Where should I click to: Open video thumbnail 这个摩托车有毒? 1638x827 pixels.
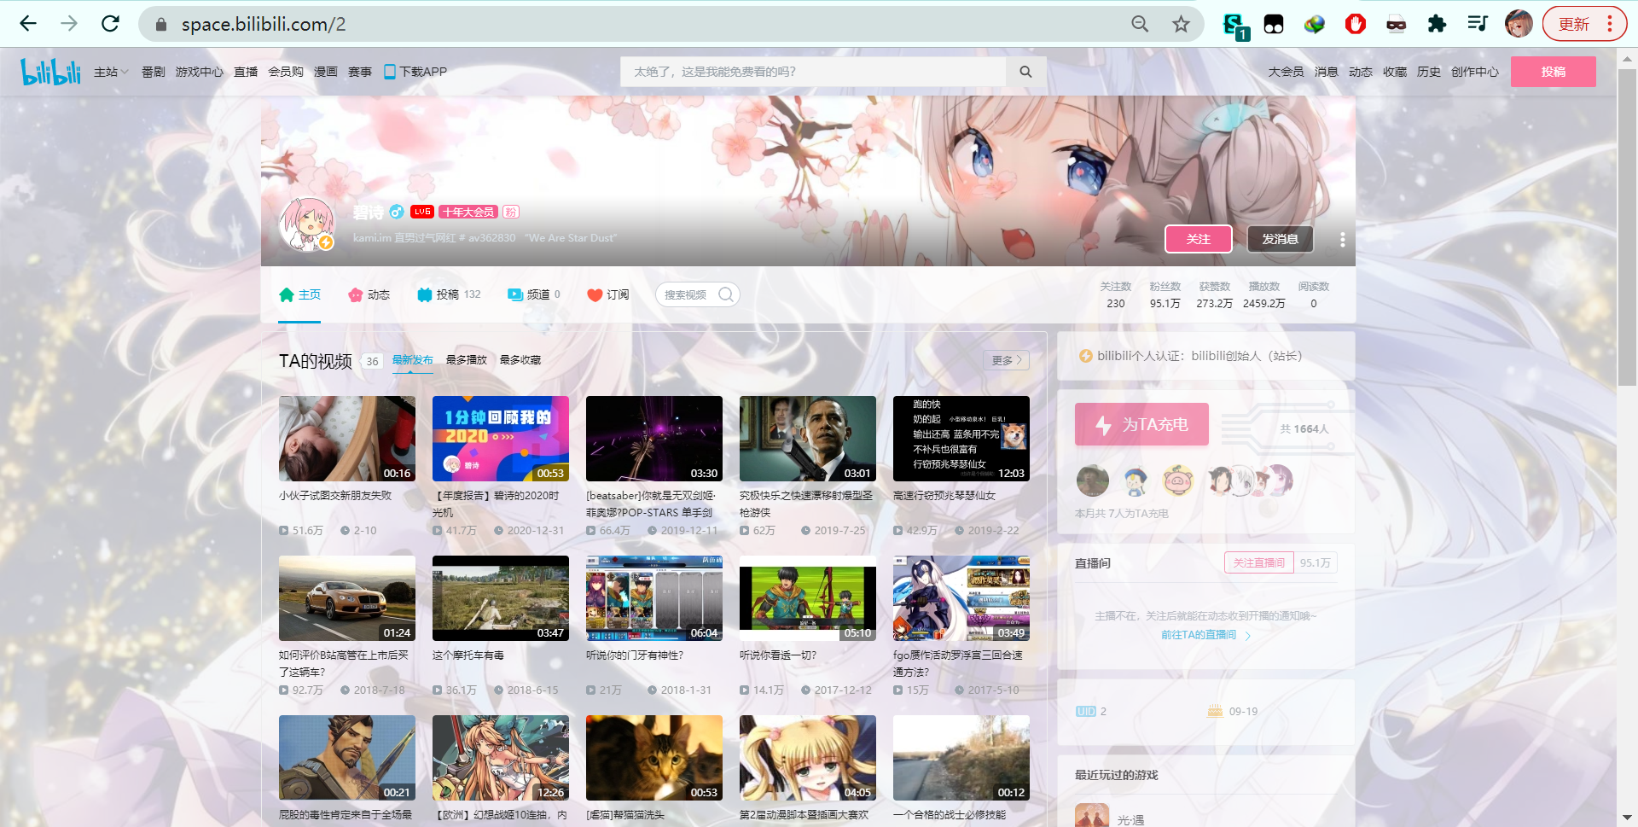pyautogui.click(x=501, y=598)
